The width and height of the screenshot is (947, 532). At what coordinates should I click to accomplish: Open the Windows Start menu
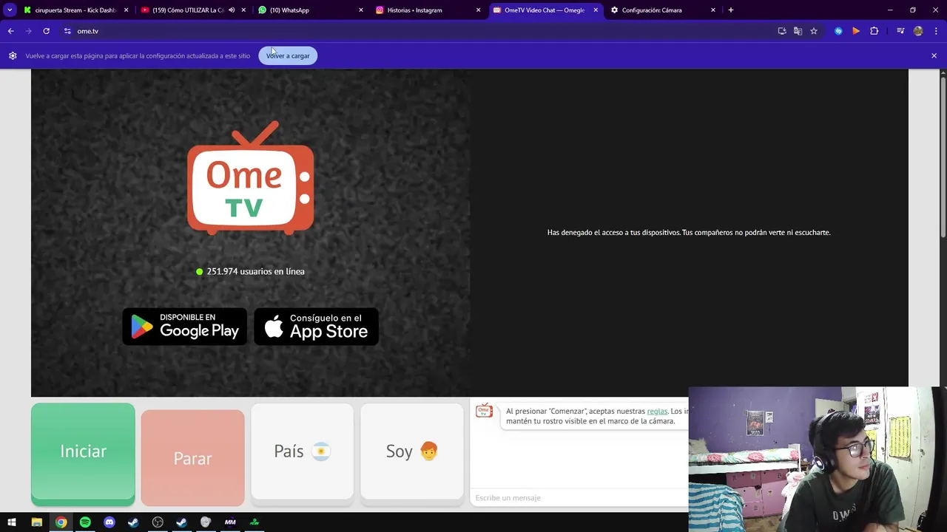[x=12, y=522]
